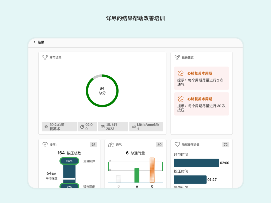Click the 结果 page title
Screen dimensions: 271x203
[x=41, y=42]
